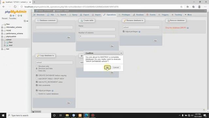The image size is (209, 118).
Task: Toggle Add AUTO_INCREMENT value checkbox
Action: (x=37, y=82)
